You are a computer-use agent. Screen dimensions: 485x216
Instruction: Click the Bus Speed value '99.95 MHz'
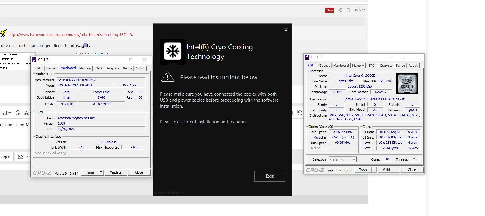point(343,143)
